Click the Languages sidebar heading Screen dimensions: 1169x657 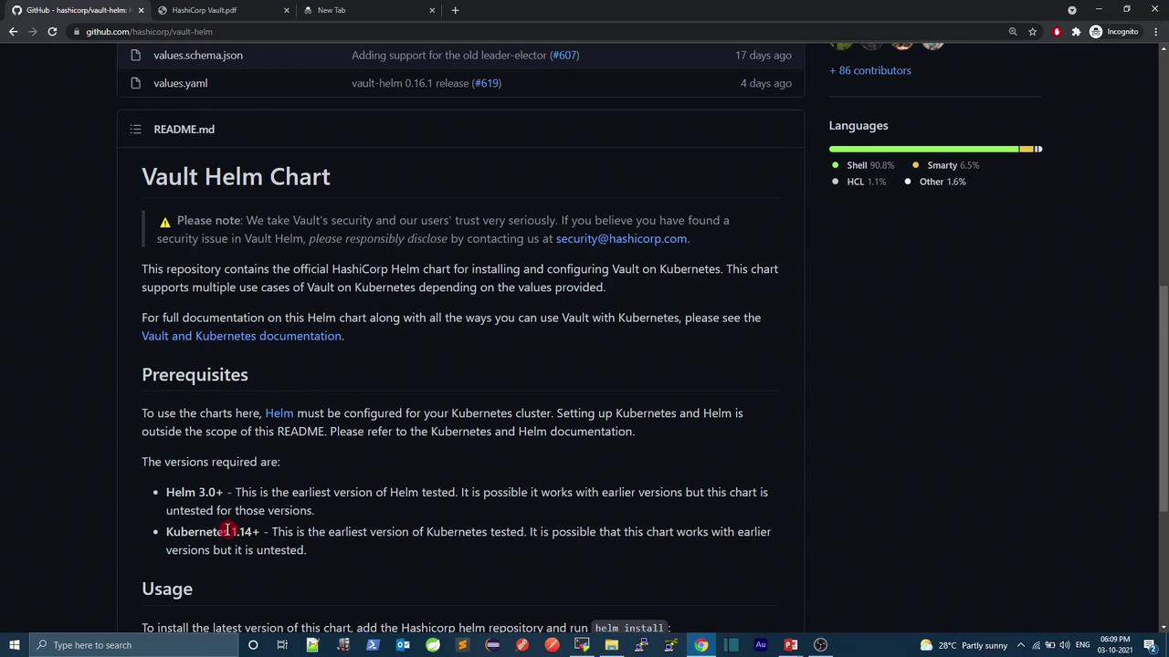[x=858, y=126]
